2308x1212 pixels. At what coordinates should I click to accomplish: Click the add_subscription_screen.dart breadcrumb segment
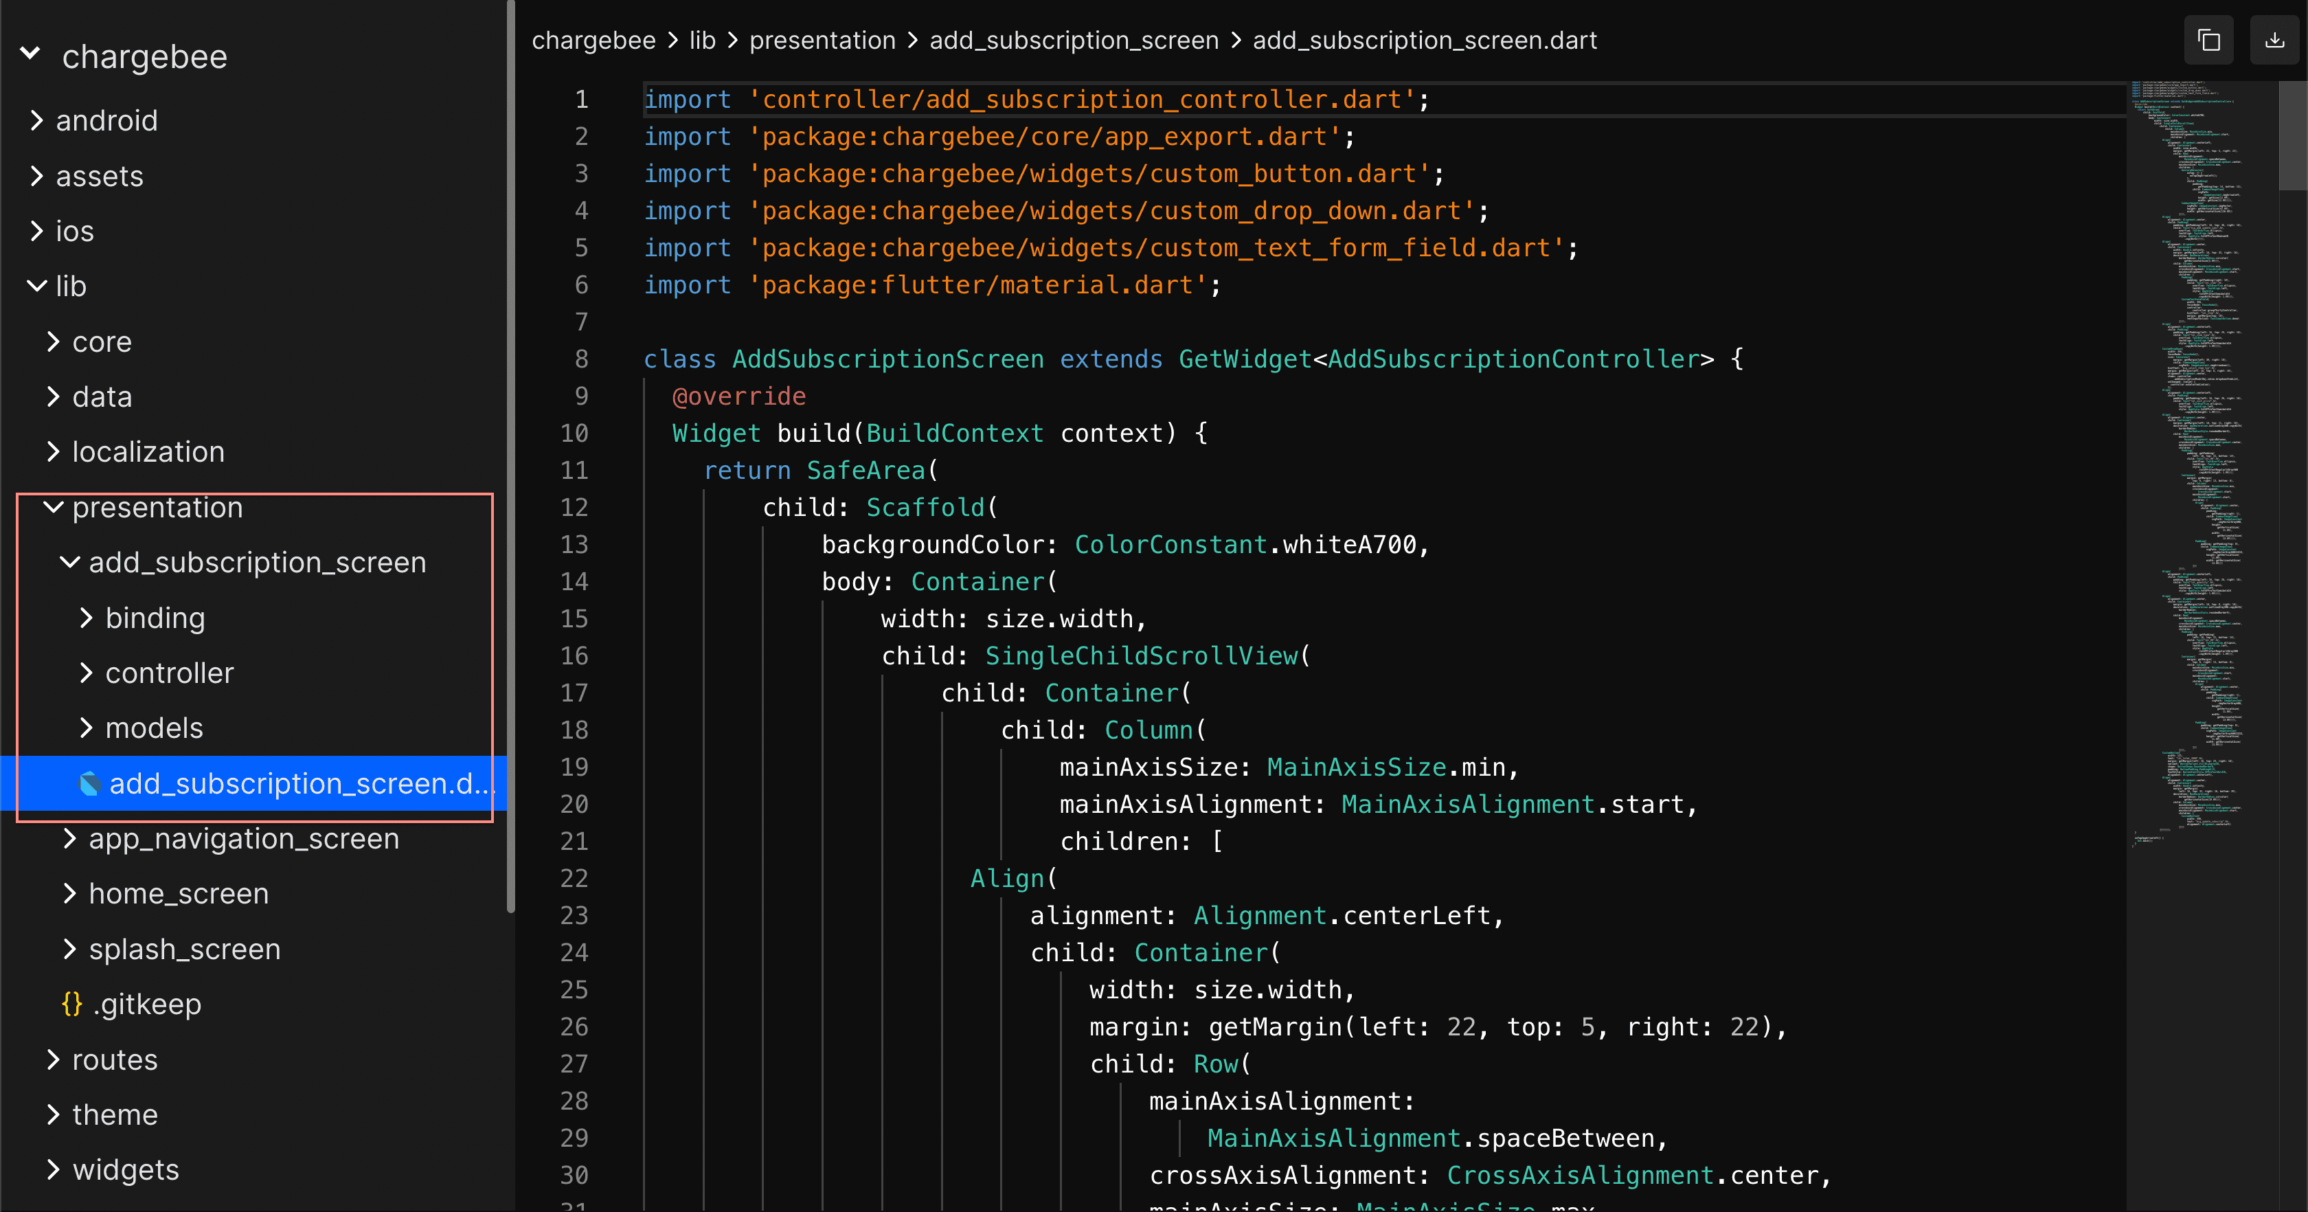point(1425,41)
